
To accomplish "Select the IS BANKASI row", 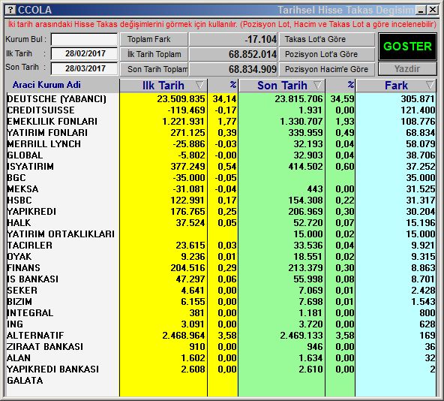I will 220,279.
